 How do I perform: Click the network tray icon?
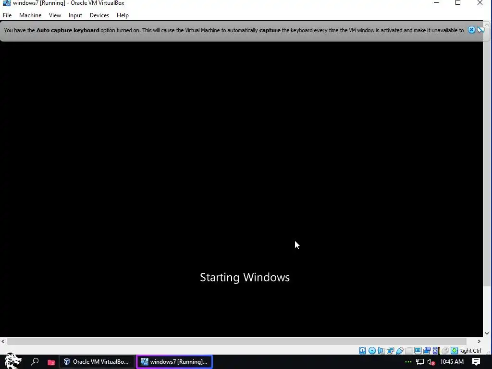(x=420, y=362)
